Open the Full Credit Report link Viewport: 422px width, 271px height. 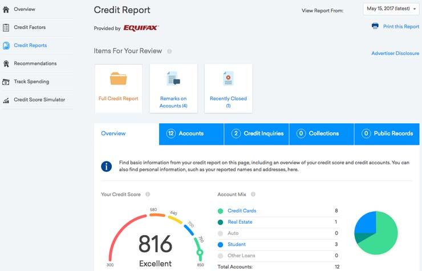119,99
